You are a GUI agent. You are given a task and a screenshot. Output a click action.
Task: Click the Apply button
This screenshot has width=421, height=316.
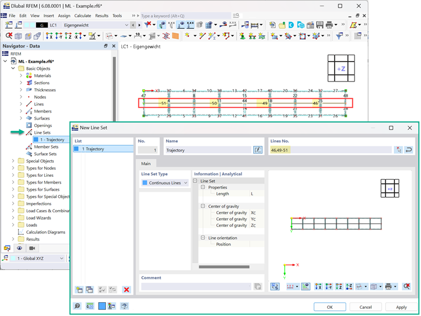point(402,307)
